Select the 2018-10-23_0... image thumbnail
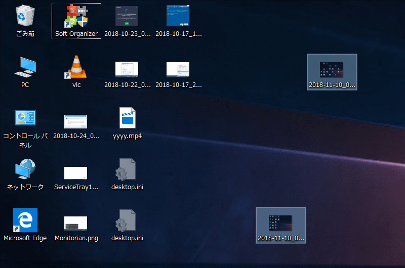The width and height of the screenshot is (405, 268). pos(127,16)
